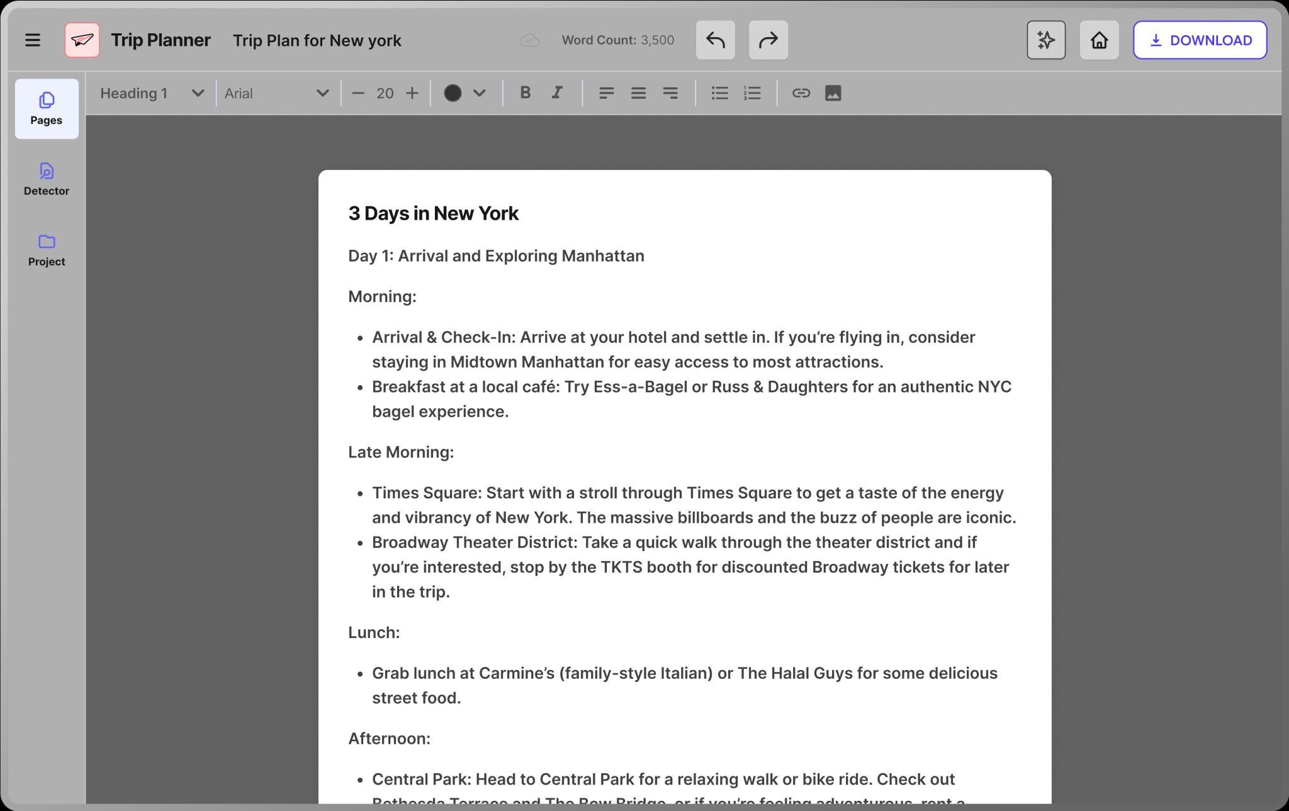Click the undo arrow button
Image resolution: width=1289 pixels, height=811 pixels.
point(715,40)
